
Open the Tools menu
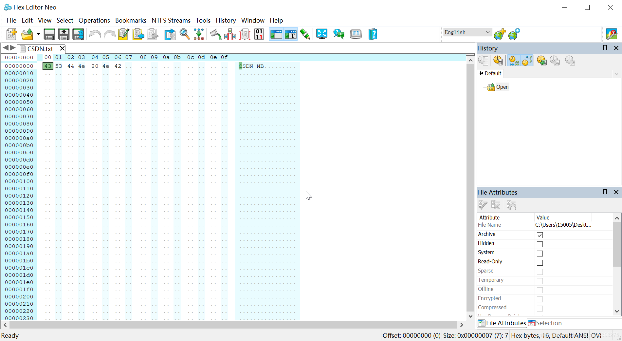(203, 20)
